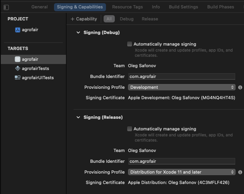Open the Development provisioning profile dropdown

coord(182,87)
